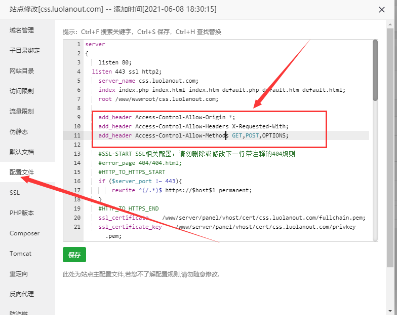This screenshot has width=397, height=315.
Task: Open 流量限制 settings tab
Action: [22, 112]
